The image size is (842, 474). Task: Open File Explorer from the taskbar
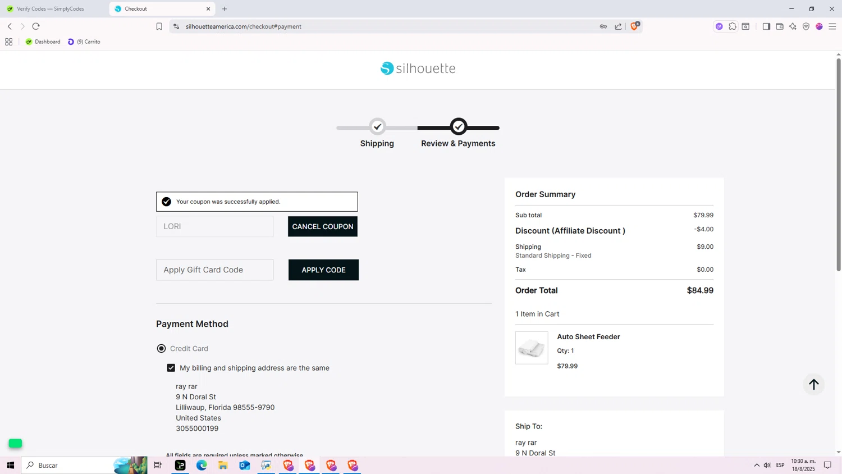(223, 465)
